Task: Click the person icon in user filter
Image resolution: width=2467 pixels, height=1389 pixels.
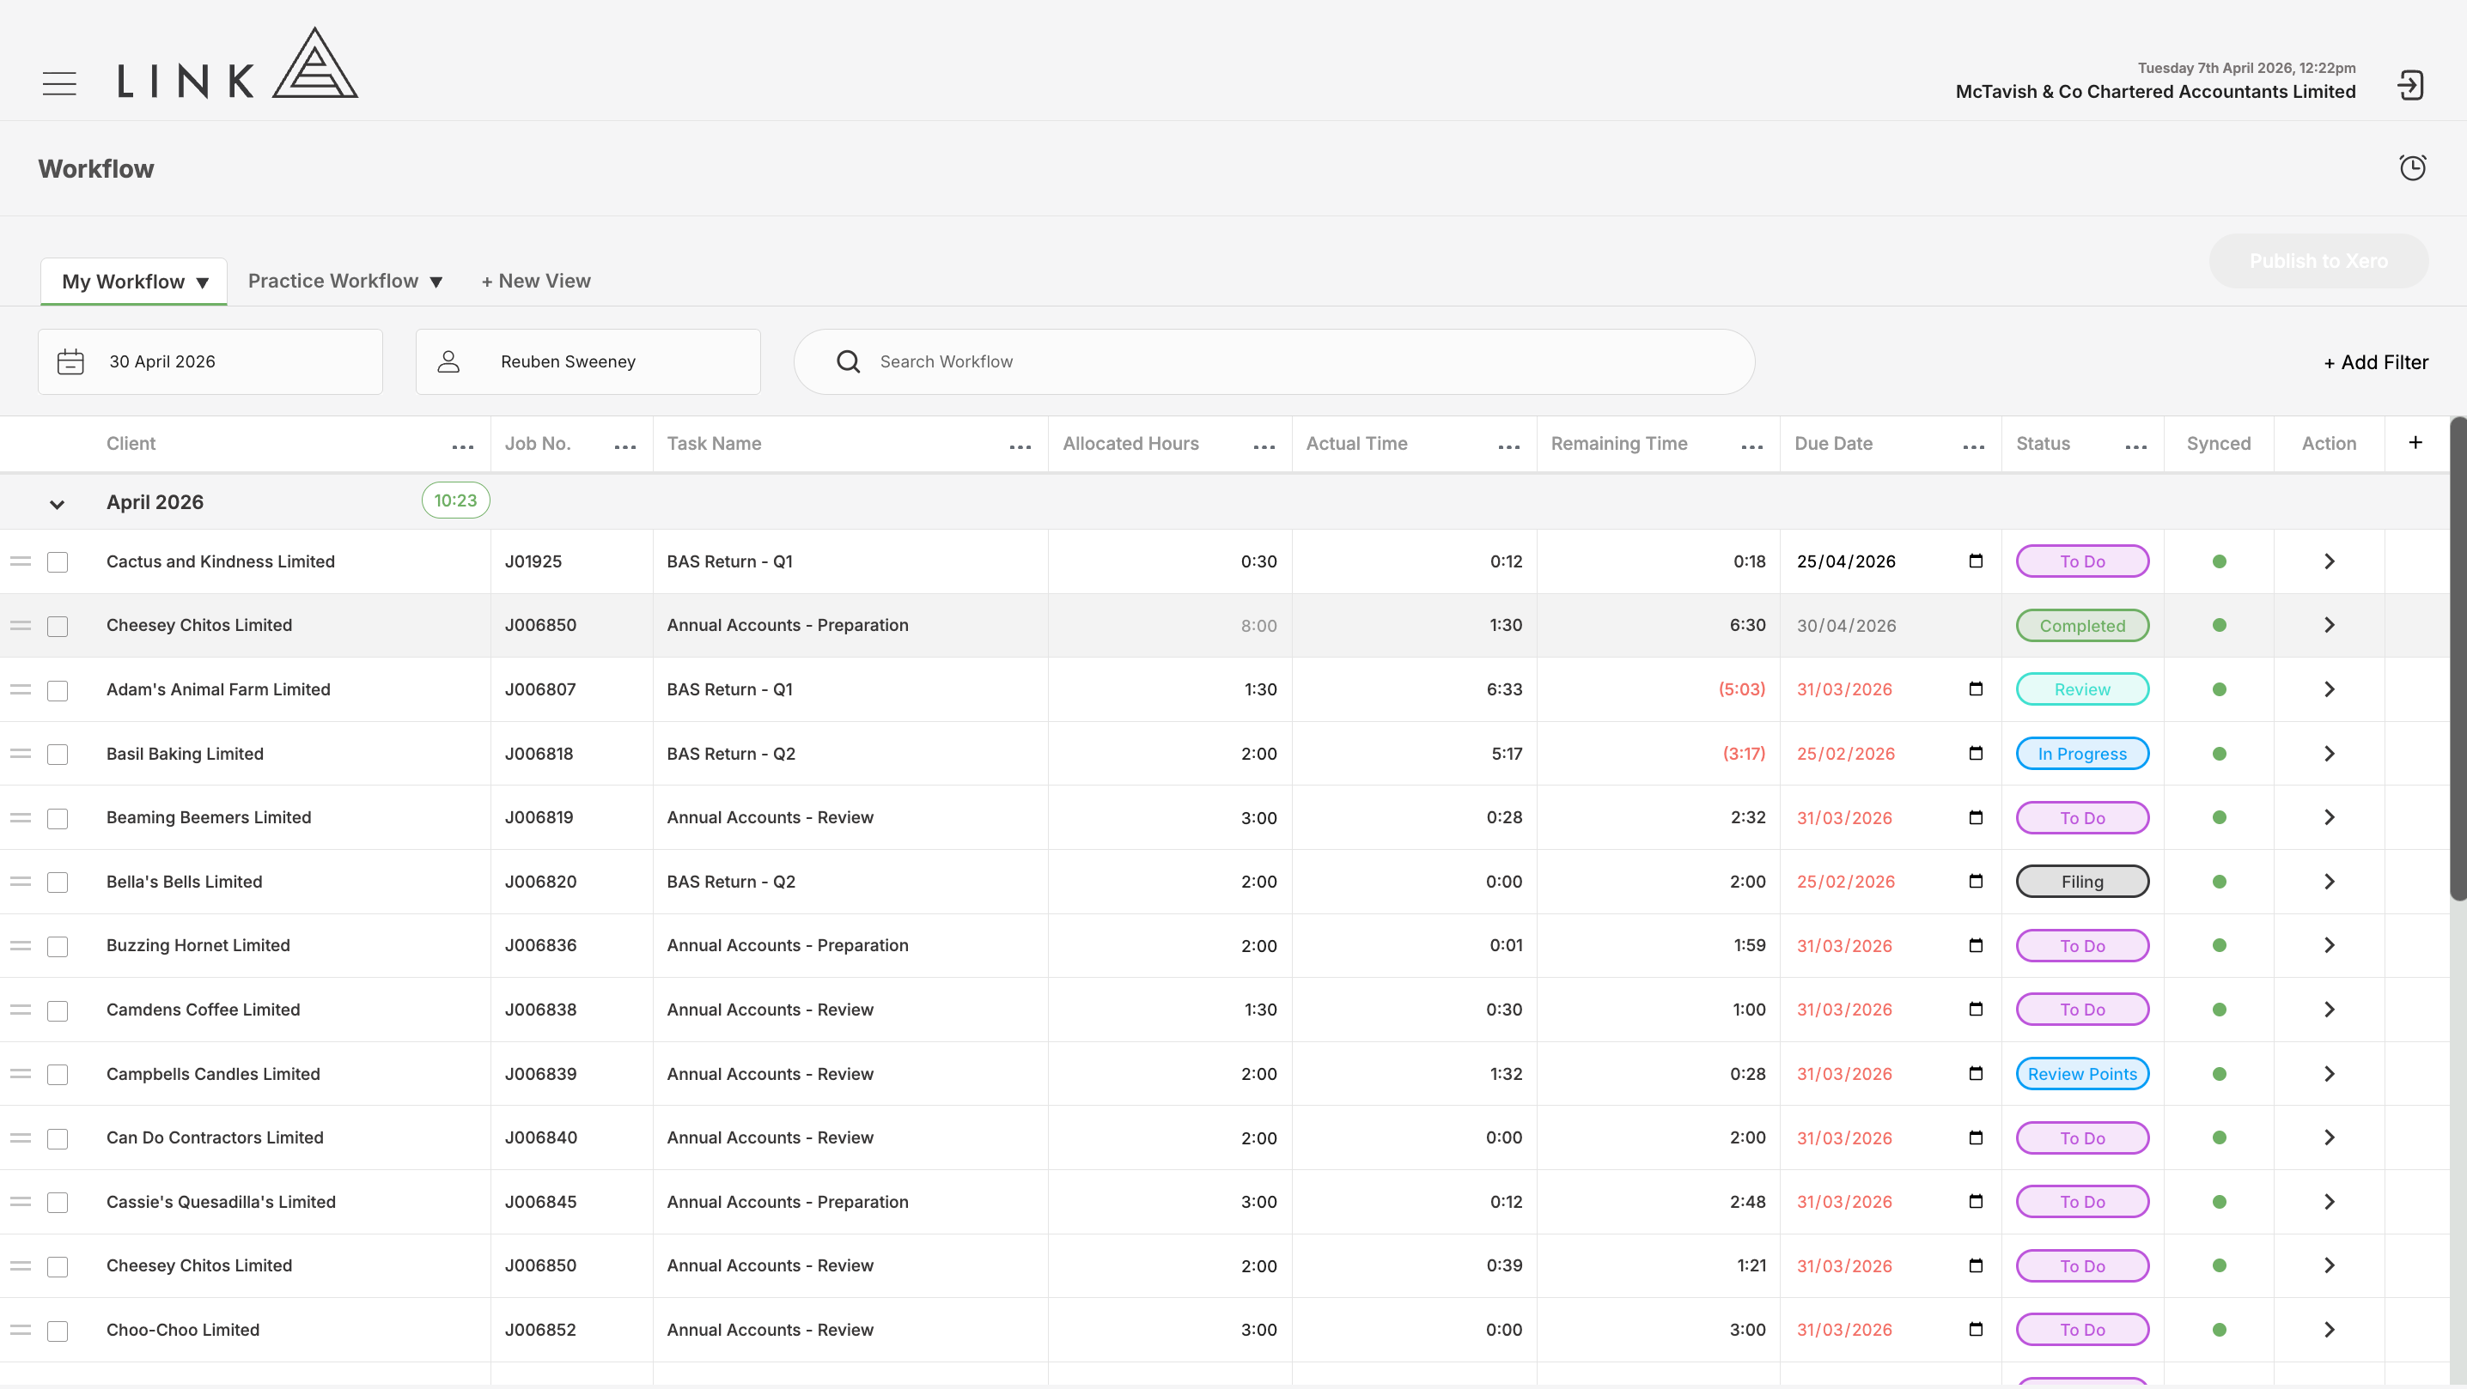Action: (x=448, y=362)
